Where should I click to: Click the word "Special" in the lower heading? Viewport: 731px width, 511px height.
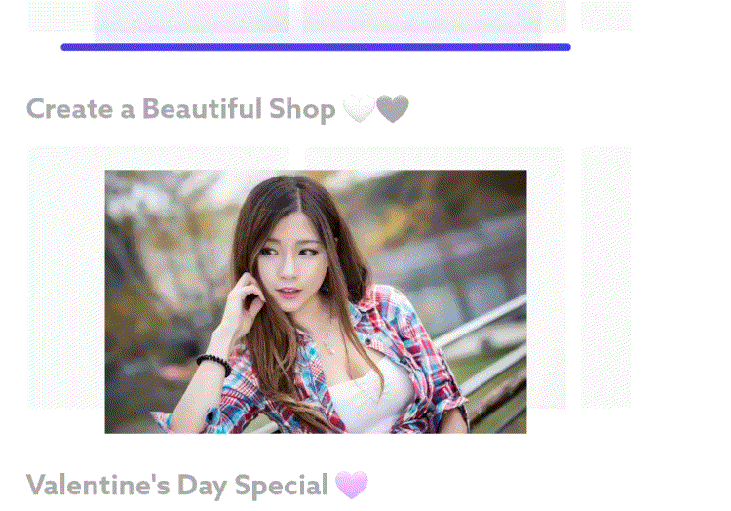282,487
